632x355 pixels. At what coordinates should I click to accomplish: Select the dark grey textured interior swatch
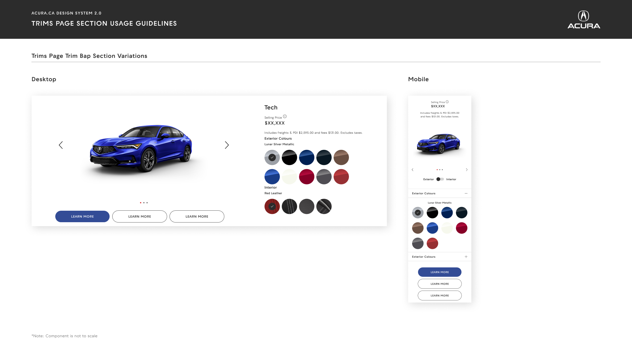coord(307,206)
